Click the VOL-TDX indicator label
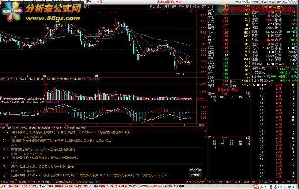Screen dimensions: 299x189 [10, 79]
